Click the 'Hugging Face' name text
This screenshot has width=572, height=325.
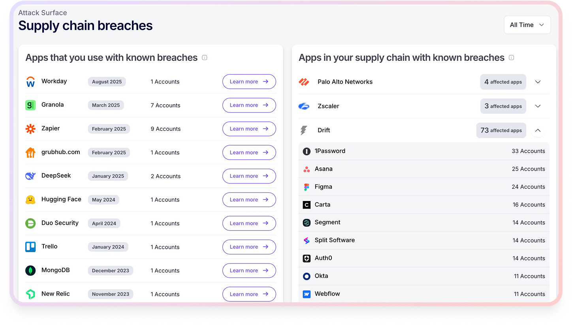tap(61, 199)
